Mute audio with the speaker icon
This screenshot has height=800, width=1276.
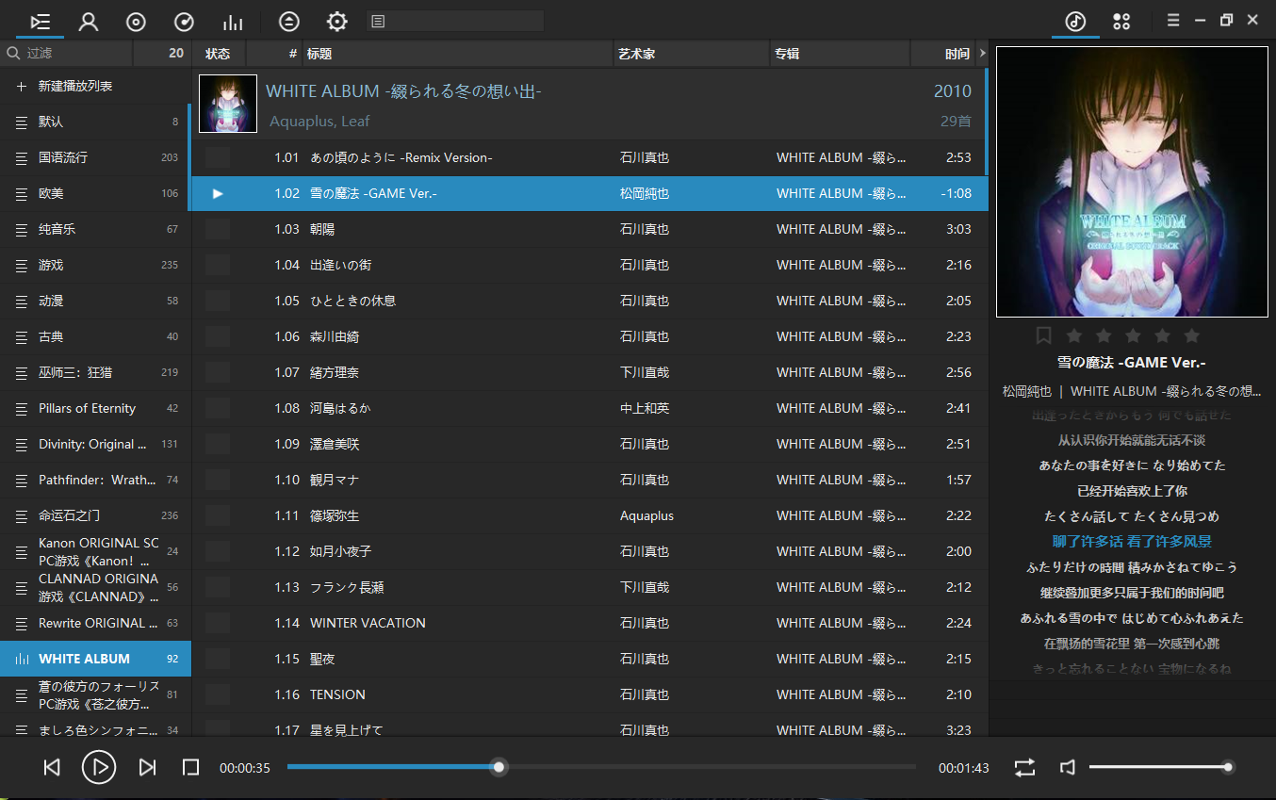[1068, 767]
